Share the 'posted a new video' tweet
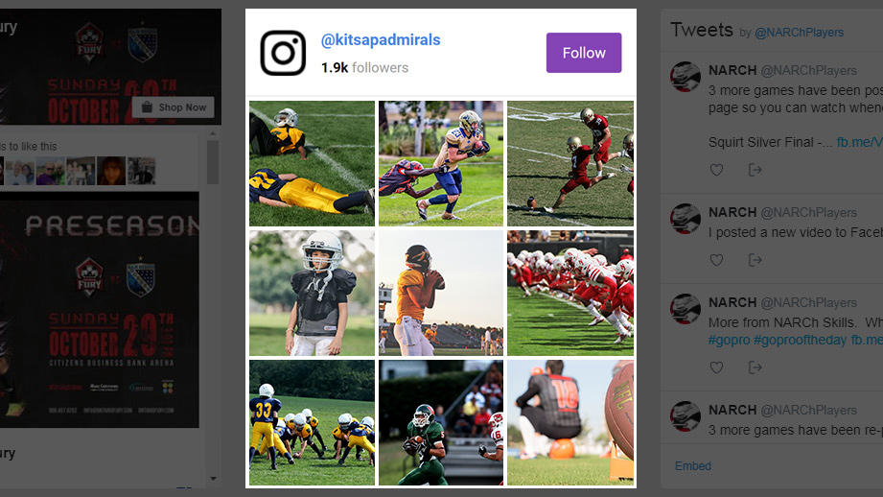The image size is (883, 497). (755, 260)
